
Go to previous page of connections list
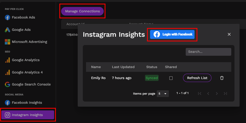tap(208, 94)
